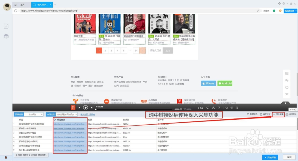Open playlist icon in player bar
Viewport: 298px width, 161px height.
[237, 108]
